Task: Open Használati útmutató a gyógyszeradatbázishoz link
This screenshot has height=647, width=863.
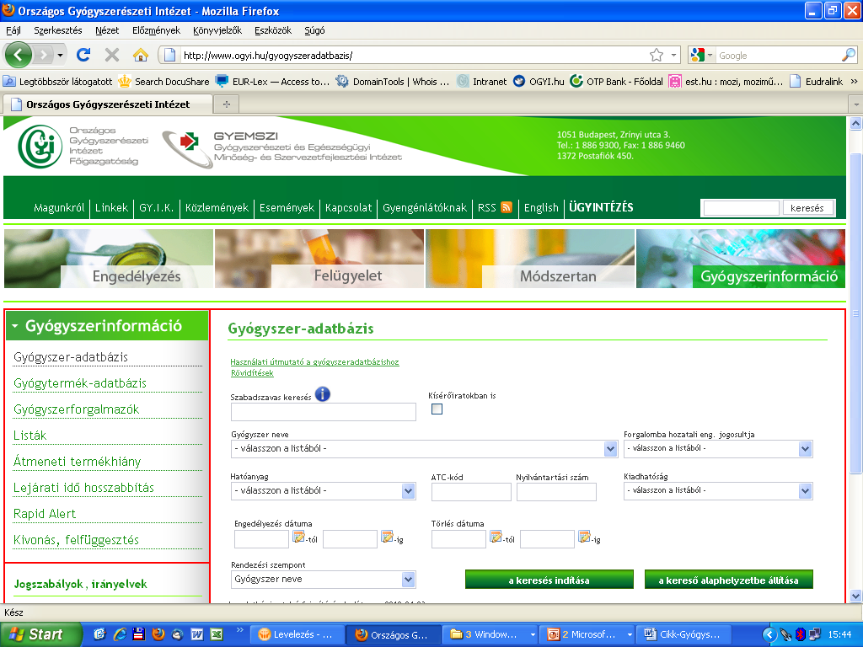Action: 315,362
